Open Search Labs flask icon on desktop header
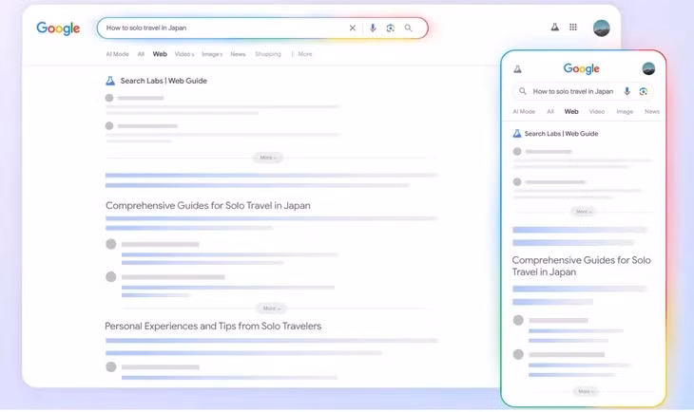Viewport: 694px width, 412px height. (554, 27)
